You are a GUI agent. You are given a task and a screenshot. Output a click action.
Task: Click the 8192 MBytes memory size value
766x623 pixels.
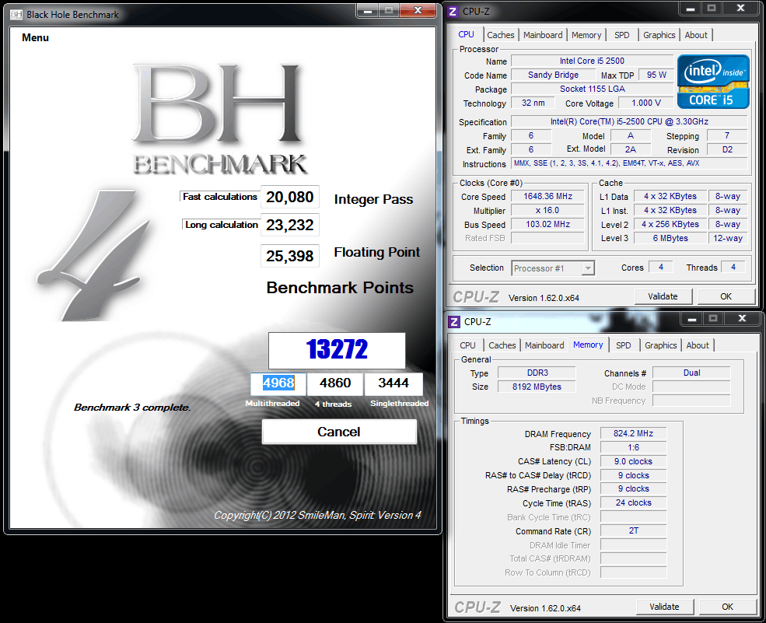[537, 387]
